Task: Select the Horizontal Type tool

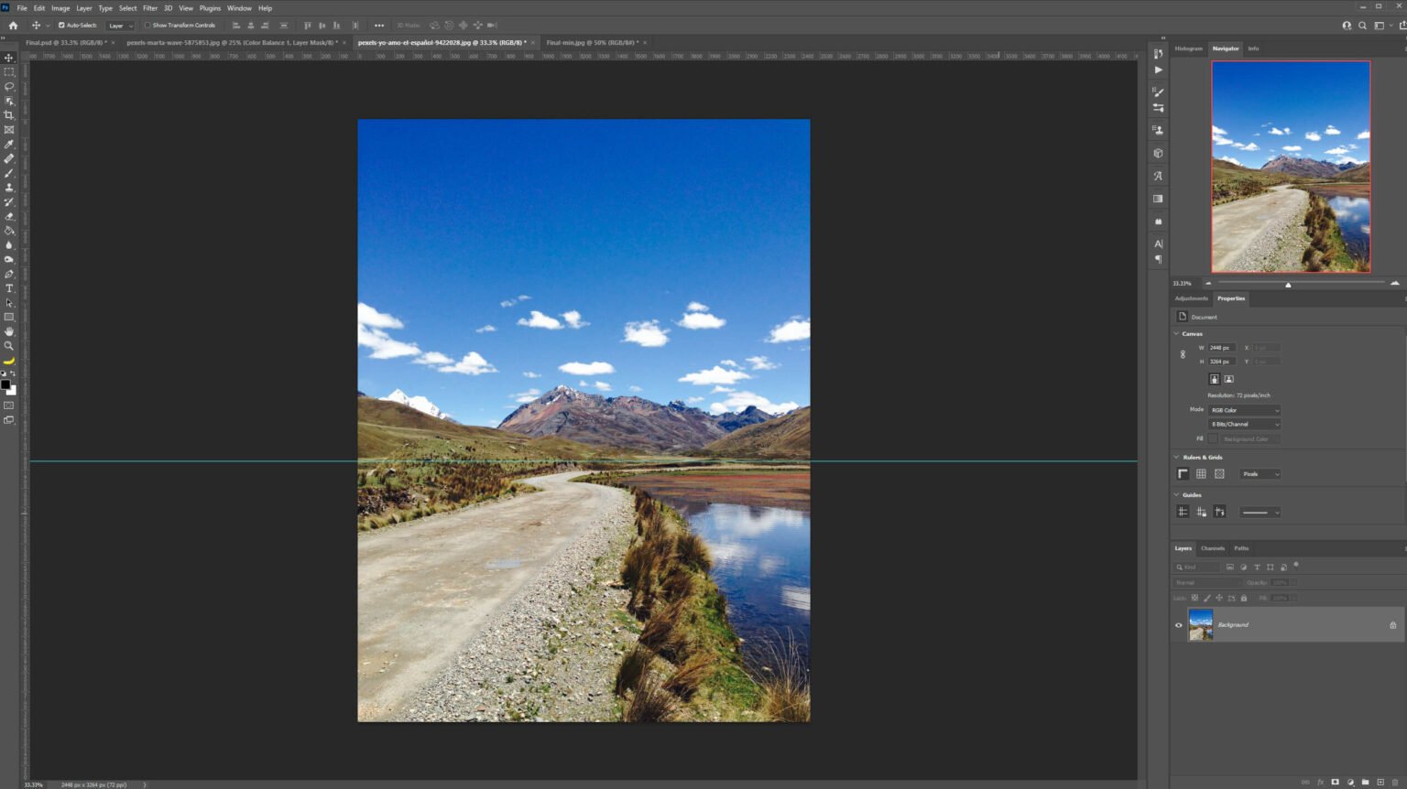Action: pos(9,288)
